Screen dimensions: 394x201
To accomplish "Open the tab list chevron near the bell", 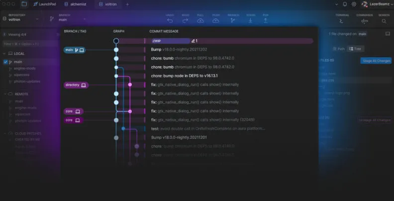I will 337,4.
